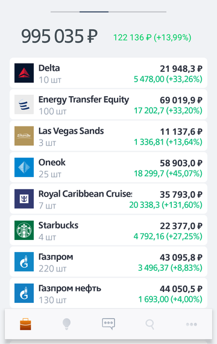This screenshot has width=217, height=344.
Task: Tap the 995 035 ₽ total value
Action: click(59, 36)
